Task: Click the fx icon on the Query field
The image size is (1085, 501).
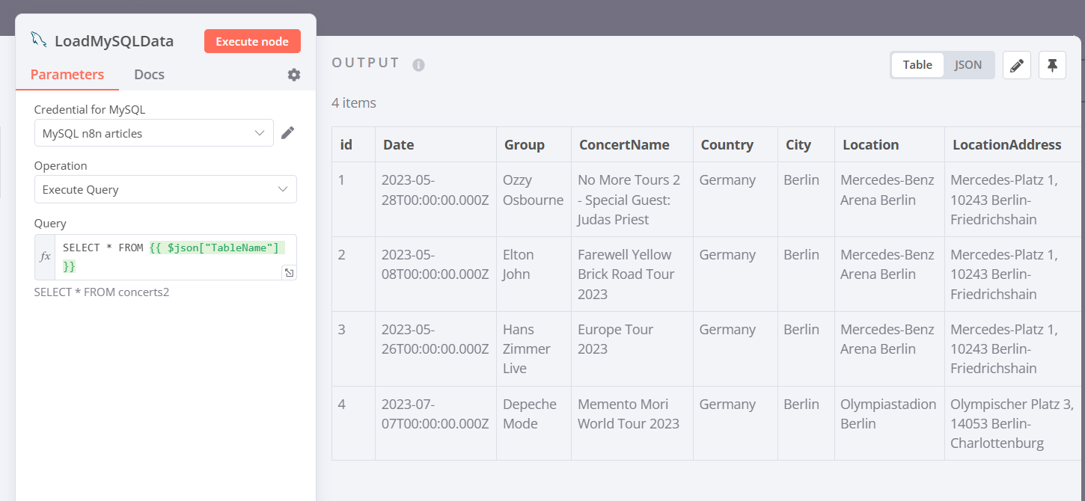Action: (x=45, y=256)
